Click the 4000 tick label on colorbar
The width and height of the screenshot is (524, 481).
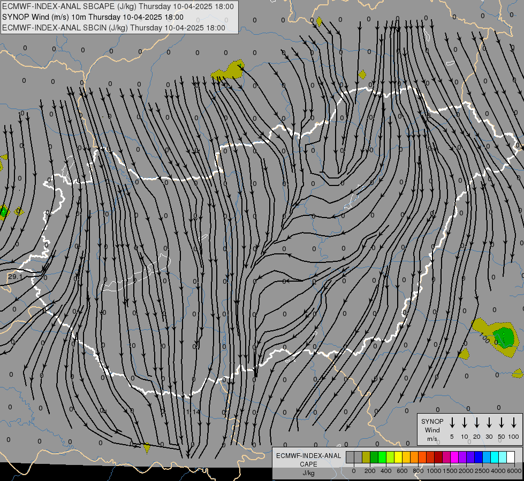pos(498,471)
